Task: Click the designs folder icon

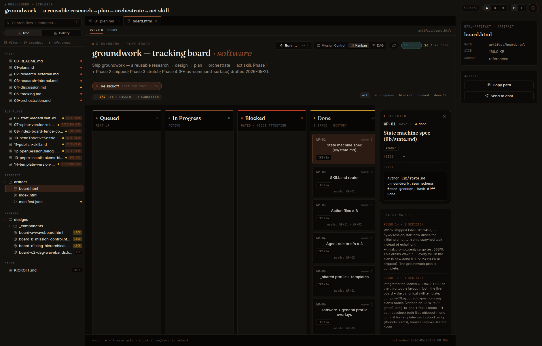Action: tap(10, 219)
